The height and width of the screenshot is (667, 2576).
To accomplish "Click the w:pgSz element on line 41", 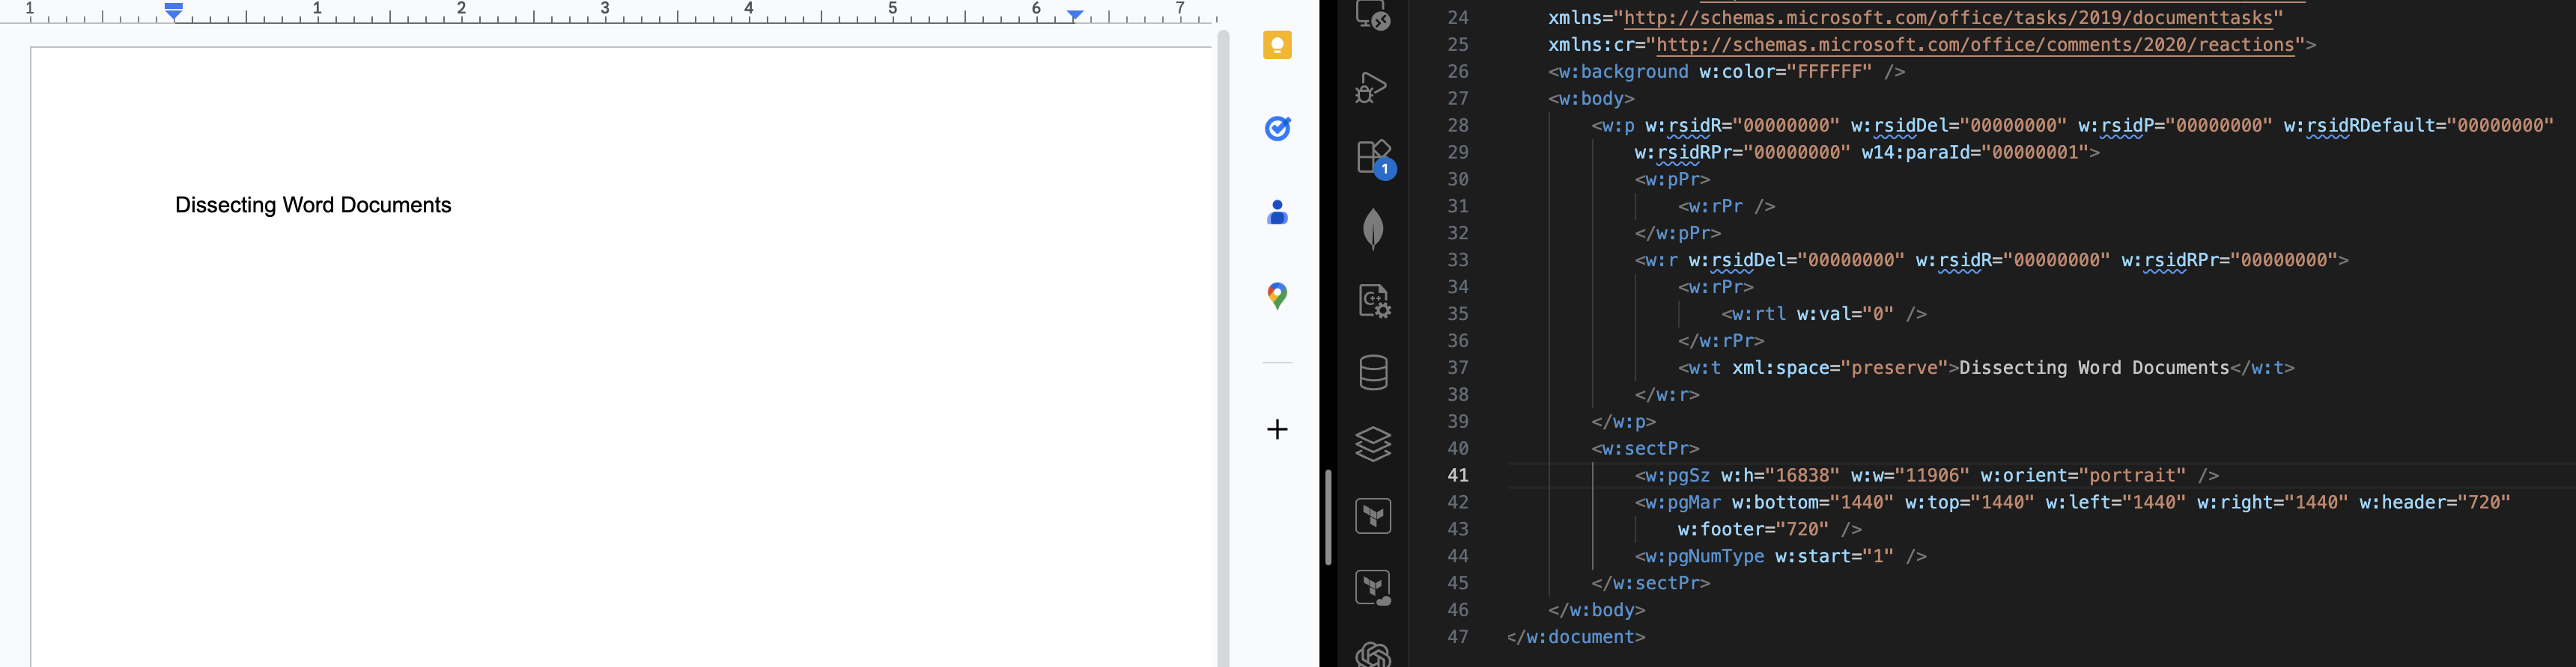I will (1927, 476).
